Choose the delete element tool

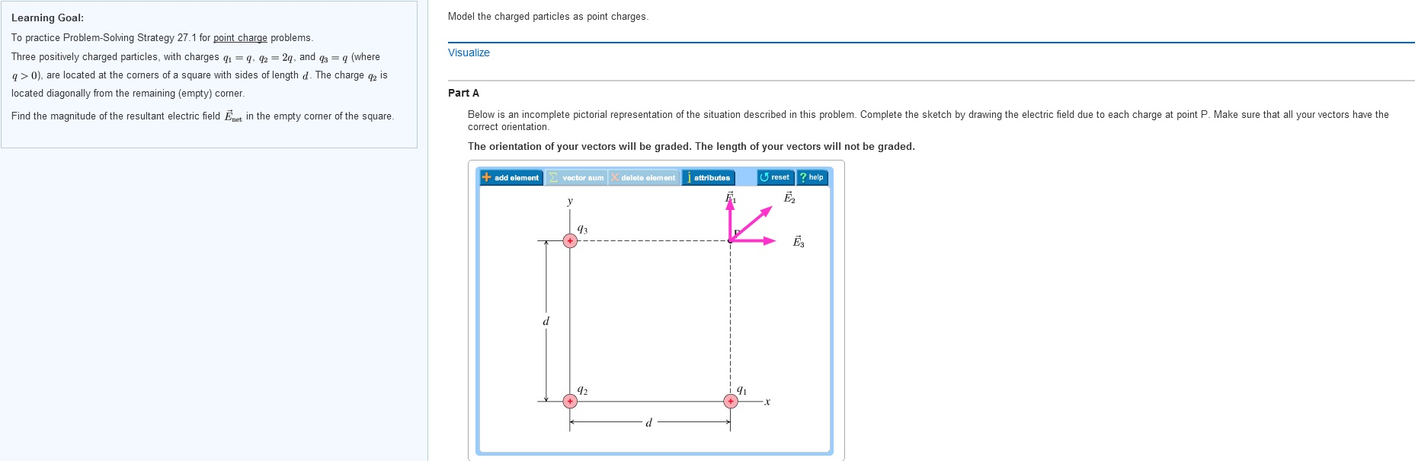tap(642, 176)
